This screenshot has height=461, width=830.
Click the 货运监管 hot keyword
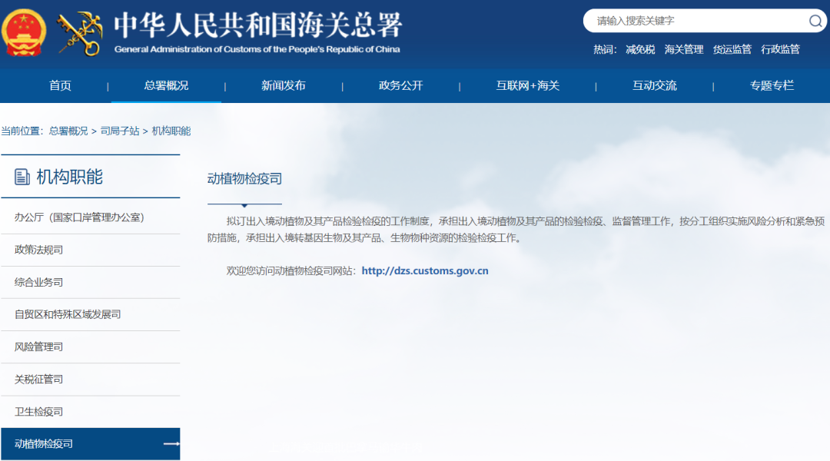click(x=732, y=49)
